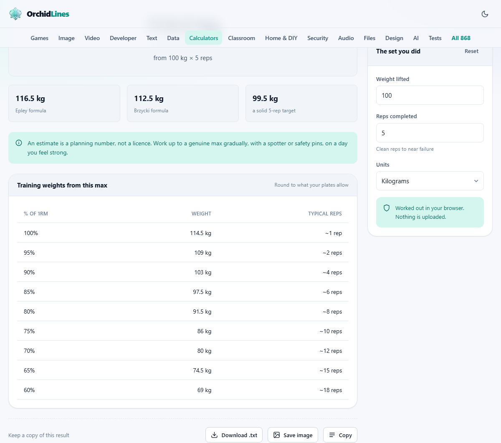Open the Video category

92,38
